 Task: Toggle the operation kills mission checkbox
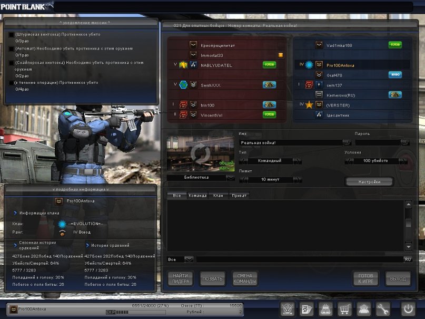pos(11,83)
